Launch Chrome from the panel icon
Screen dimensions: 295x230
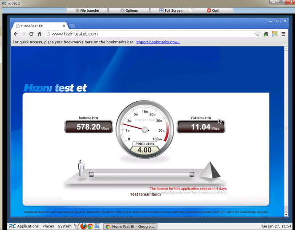tap(90, 226)
